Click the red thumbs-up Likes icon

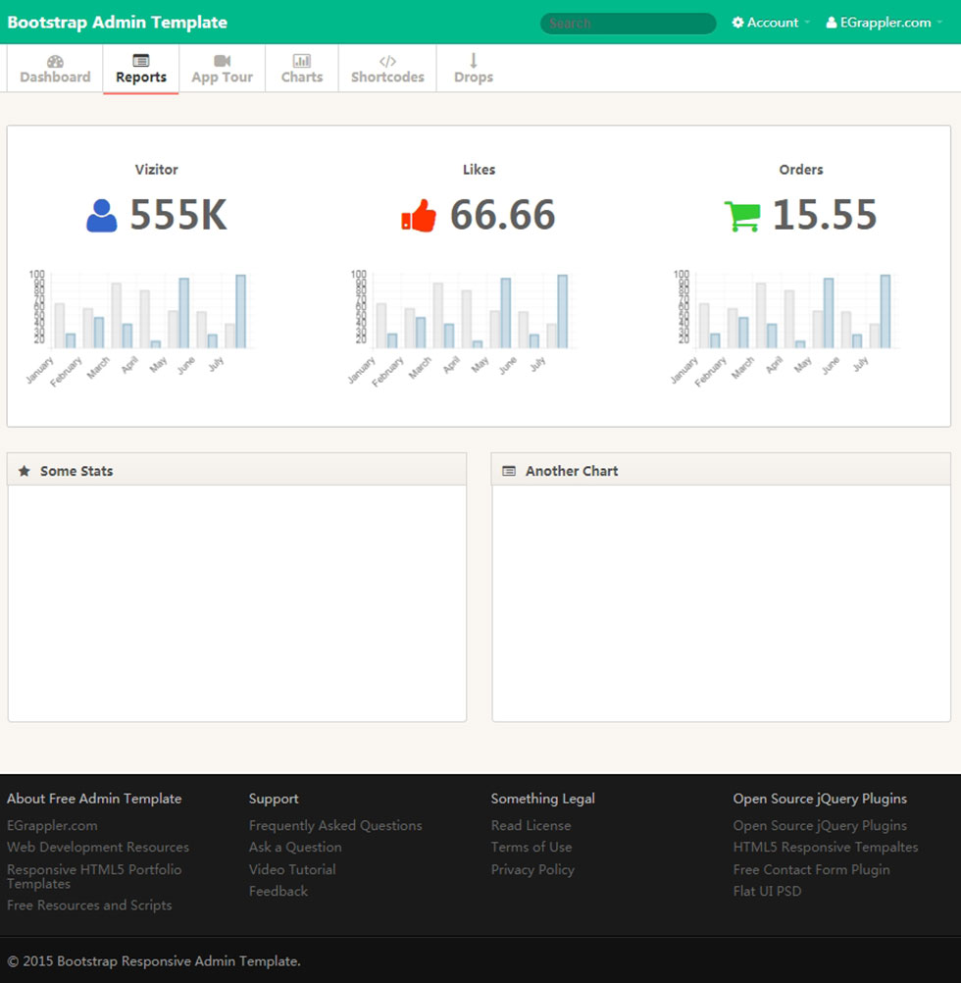(419, 216)
